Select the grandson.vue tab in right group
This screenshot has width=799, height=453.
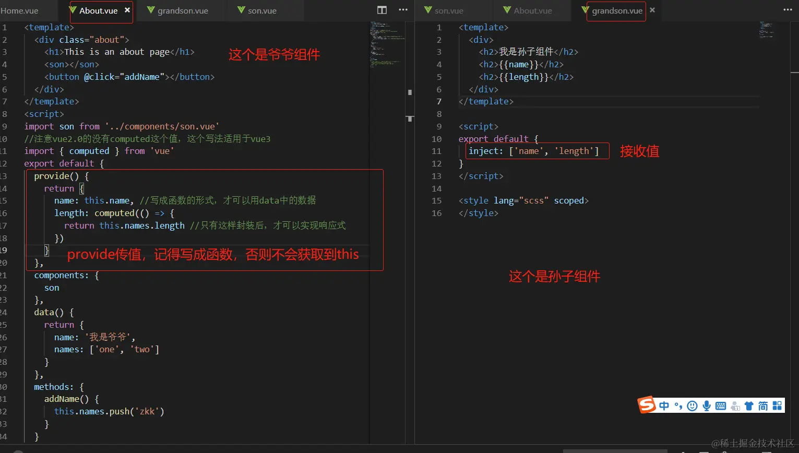click(x=617, y=10)
